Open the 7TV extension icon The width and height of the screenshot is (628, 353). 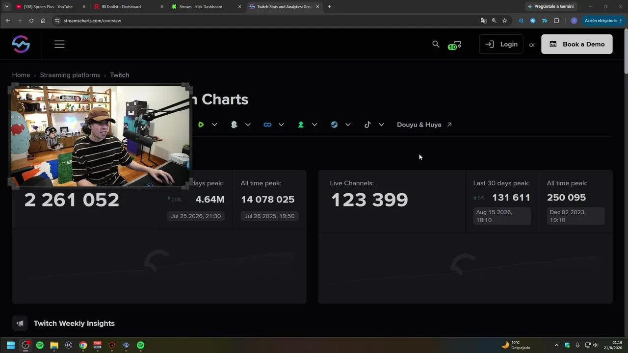click(545, 21)
